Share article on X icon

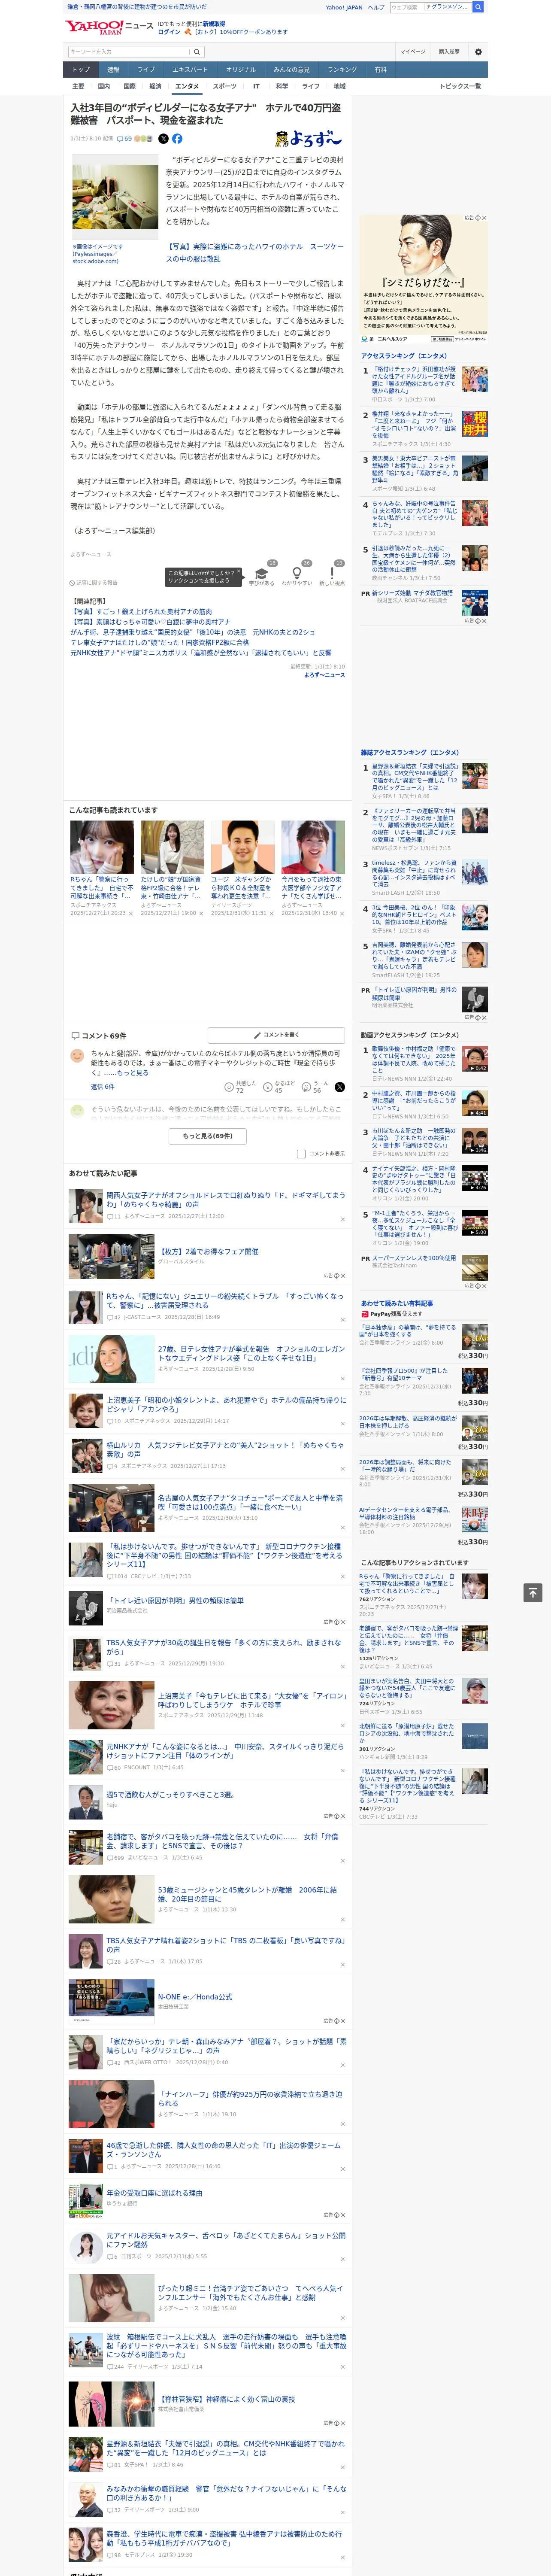pos(164,139)
